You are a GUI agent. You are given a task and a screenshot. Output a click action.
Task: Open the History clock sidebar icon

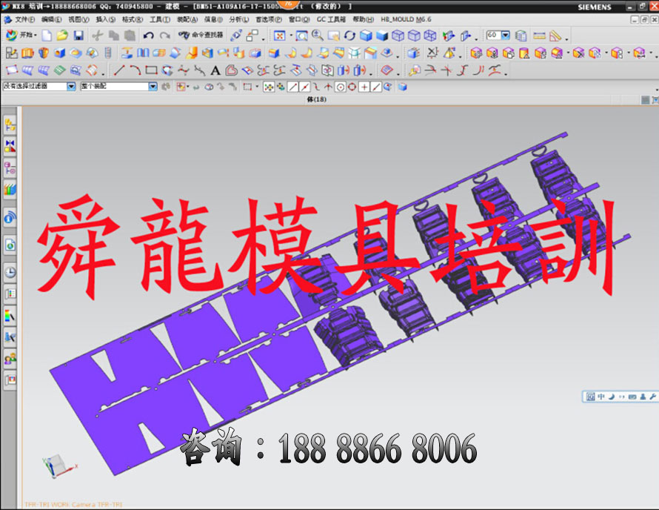[x=10, y=272]
